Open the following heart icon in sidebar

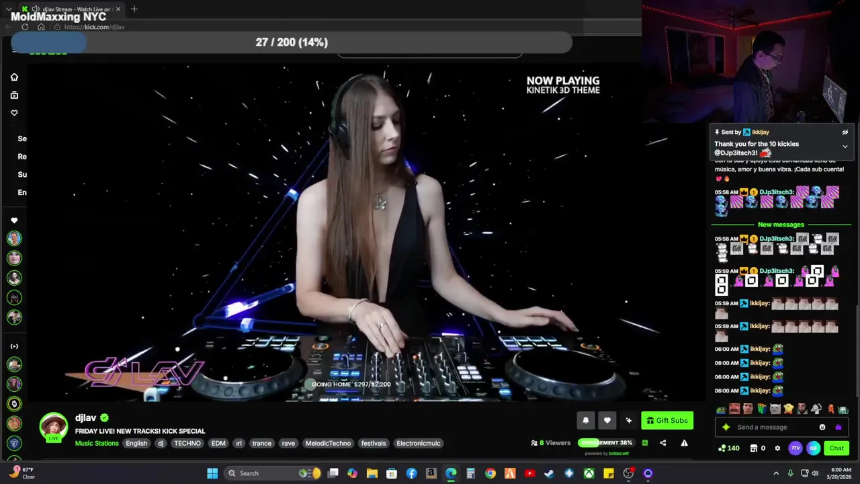click(x=14, y=113)
